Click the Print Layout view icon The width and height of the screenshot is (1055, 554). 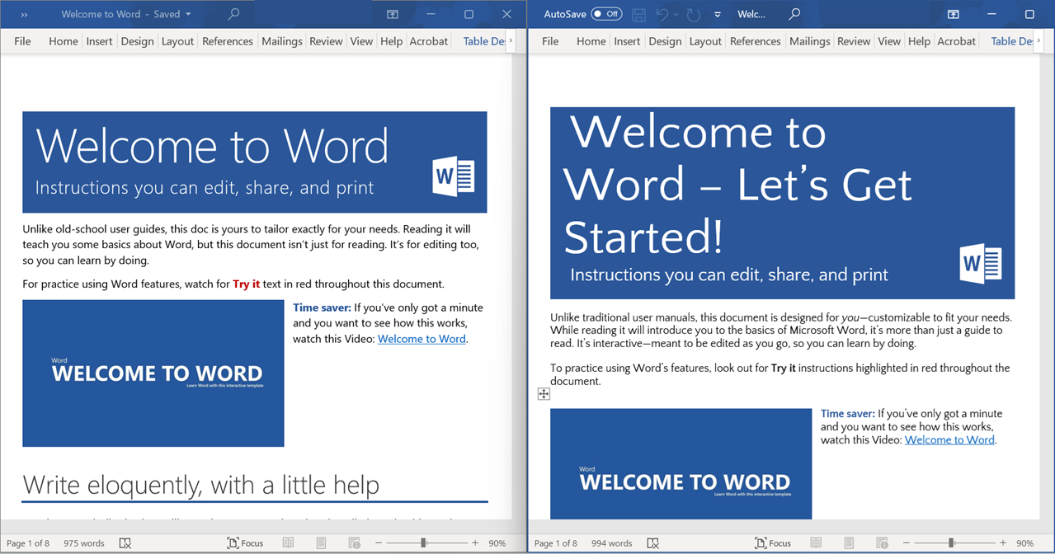[x=321, y=542]
